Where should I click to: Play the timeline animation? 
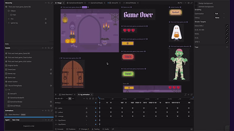pyautogui.click(x=56, y=94)
